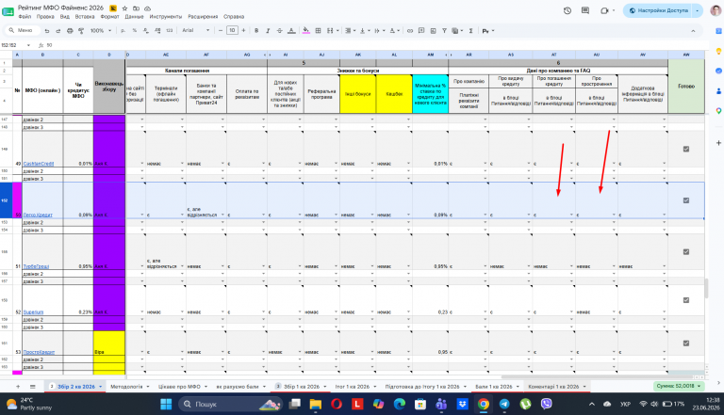Image resolution: width=724 pixels, height=415 pixels.
Task: Toggle strikethrough formatting
Action: click(279, 31)
